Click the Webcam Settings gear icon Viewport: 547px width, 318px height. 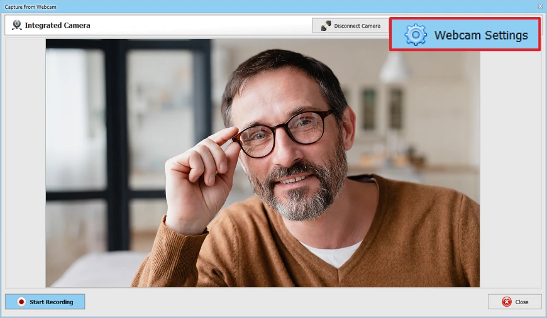(x=415, y=35)
